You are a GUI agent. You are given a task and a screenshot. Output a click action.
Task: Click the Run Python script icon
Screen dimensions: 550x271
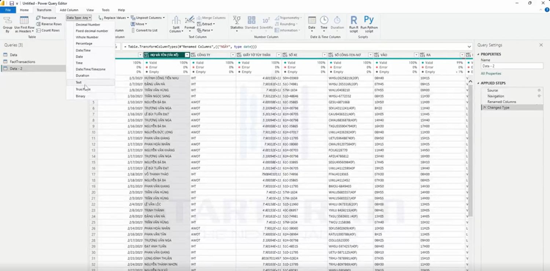pos(369,24)
